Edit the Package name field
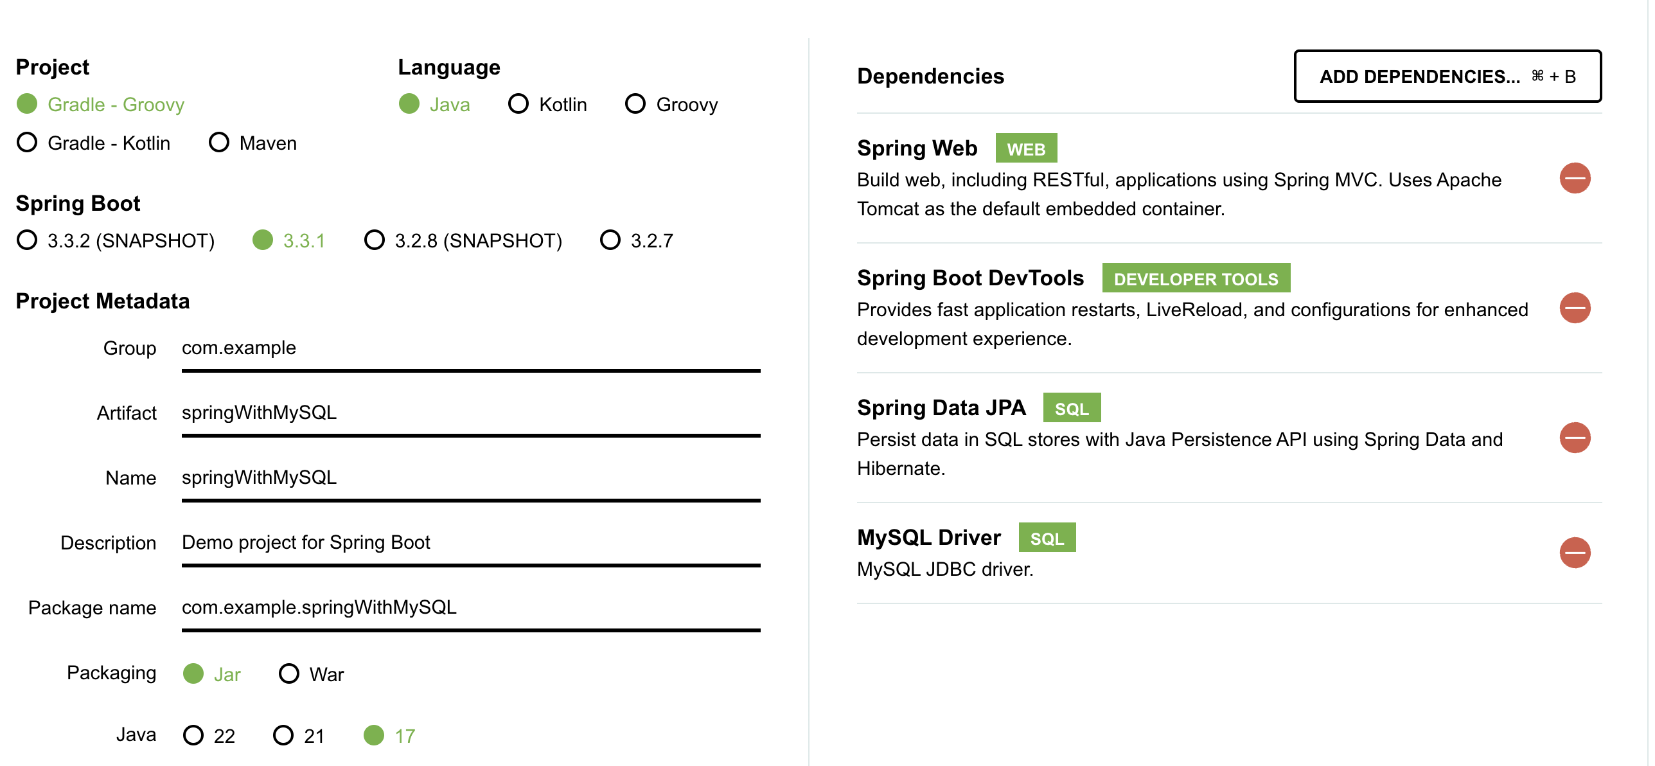1655x766 pixels. tap(470, 608)
